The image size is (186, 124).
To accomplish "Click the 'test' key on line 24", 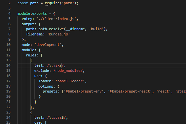I will point(38,117).
